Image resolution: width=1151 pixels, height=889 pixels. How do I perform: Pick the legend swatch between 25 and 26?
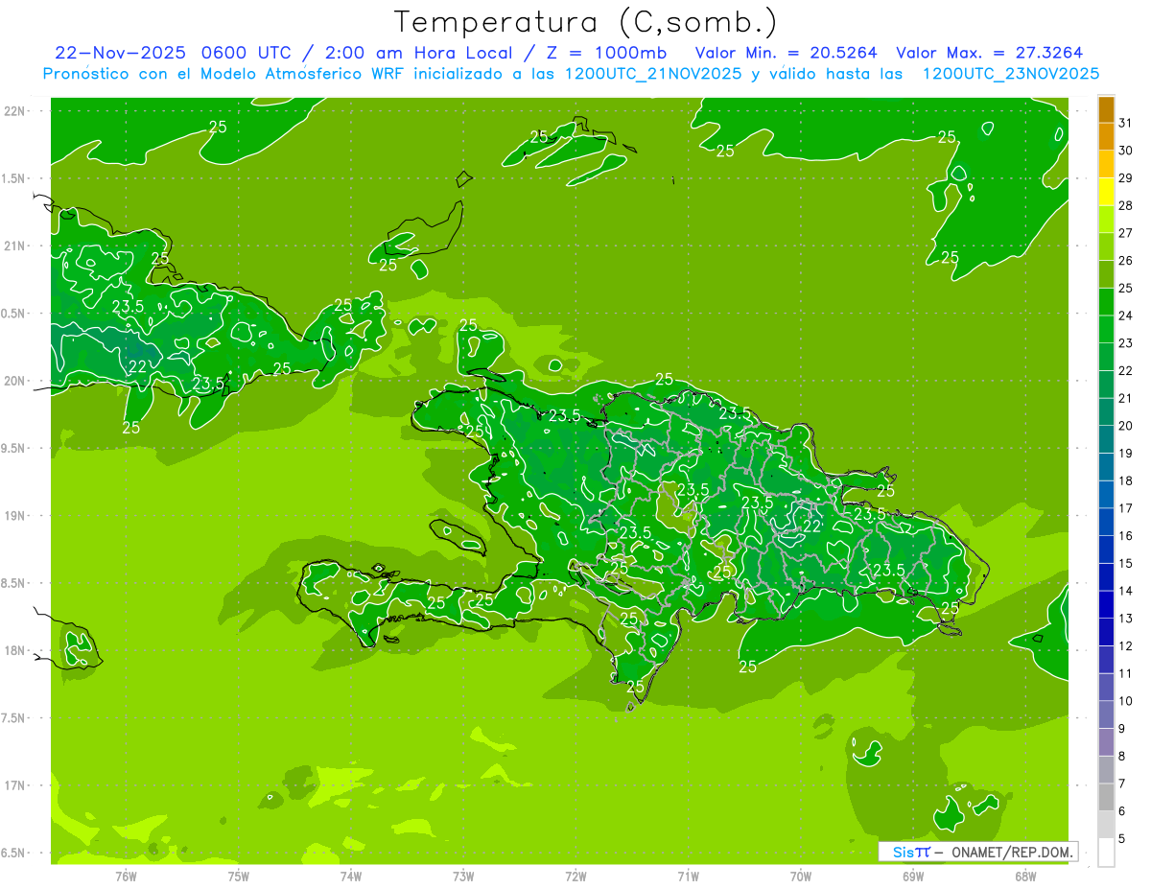(1106, 274)
